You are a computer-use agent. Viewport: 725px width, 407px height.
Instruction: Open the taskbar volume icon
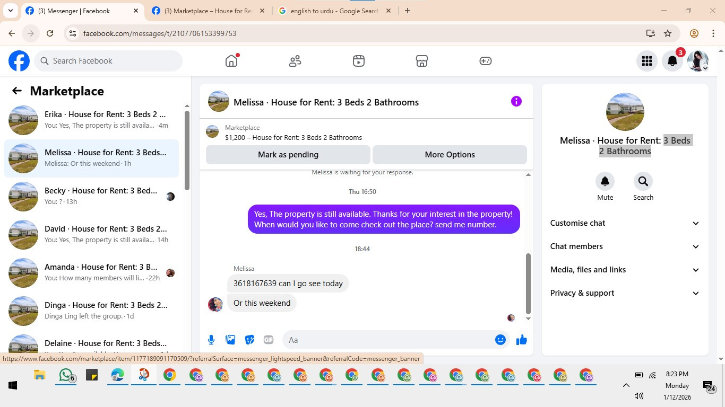click(x=639, y=396)
